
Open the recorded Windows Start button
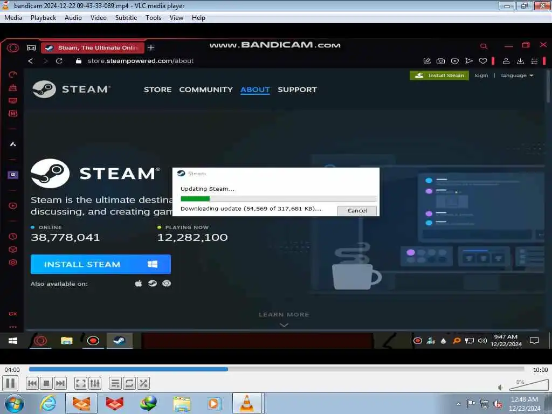pos(13,341)
